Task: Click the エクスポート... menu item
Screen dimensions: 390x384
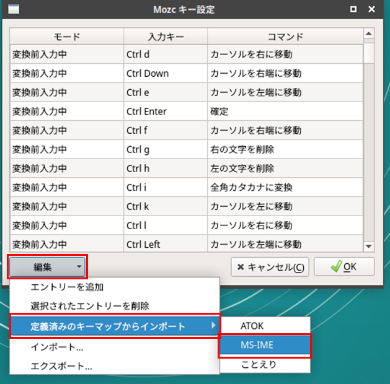Action: click(x=115, y=366)
